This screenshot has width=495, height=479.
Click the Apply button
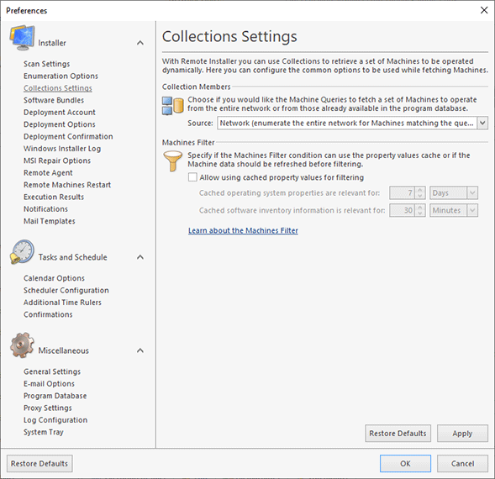(x=462, y=434)
